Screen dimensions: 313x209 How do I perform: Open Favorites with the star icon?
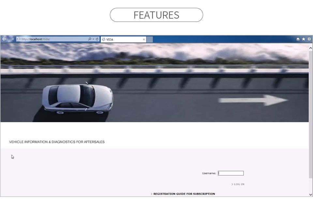click(304, 39)
